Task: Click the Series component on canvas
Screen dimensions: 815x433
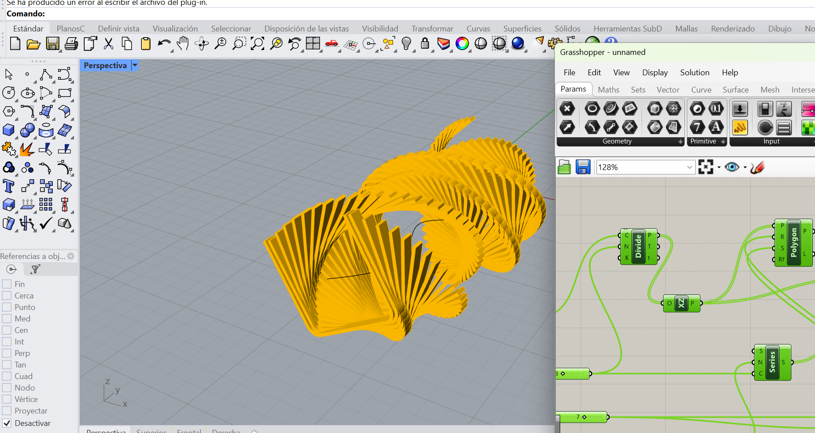Action: [772, 362]
